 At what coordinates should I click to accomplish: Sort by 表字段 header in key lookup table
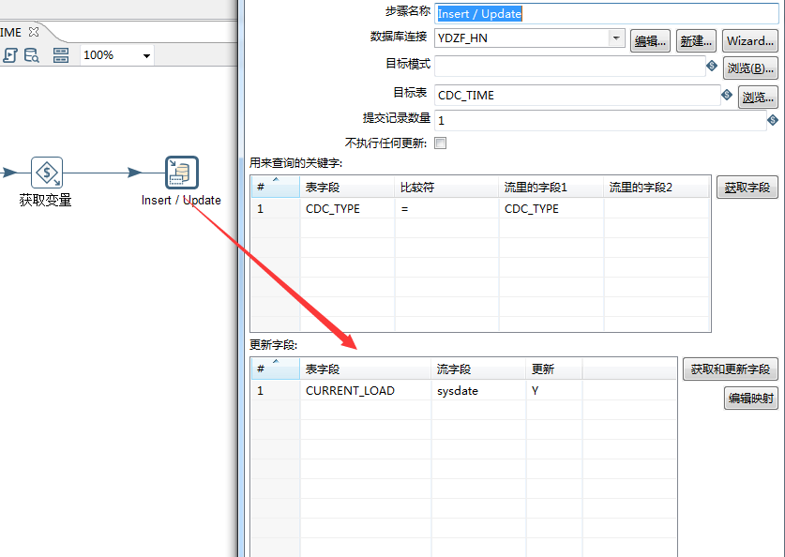coord(347,188)
